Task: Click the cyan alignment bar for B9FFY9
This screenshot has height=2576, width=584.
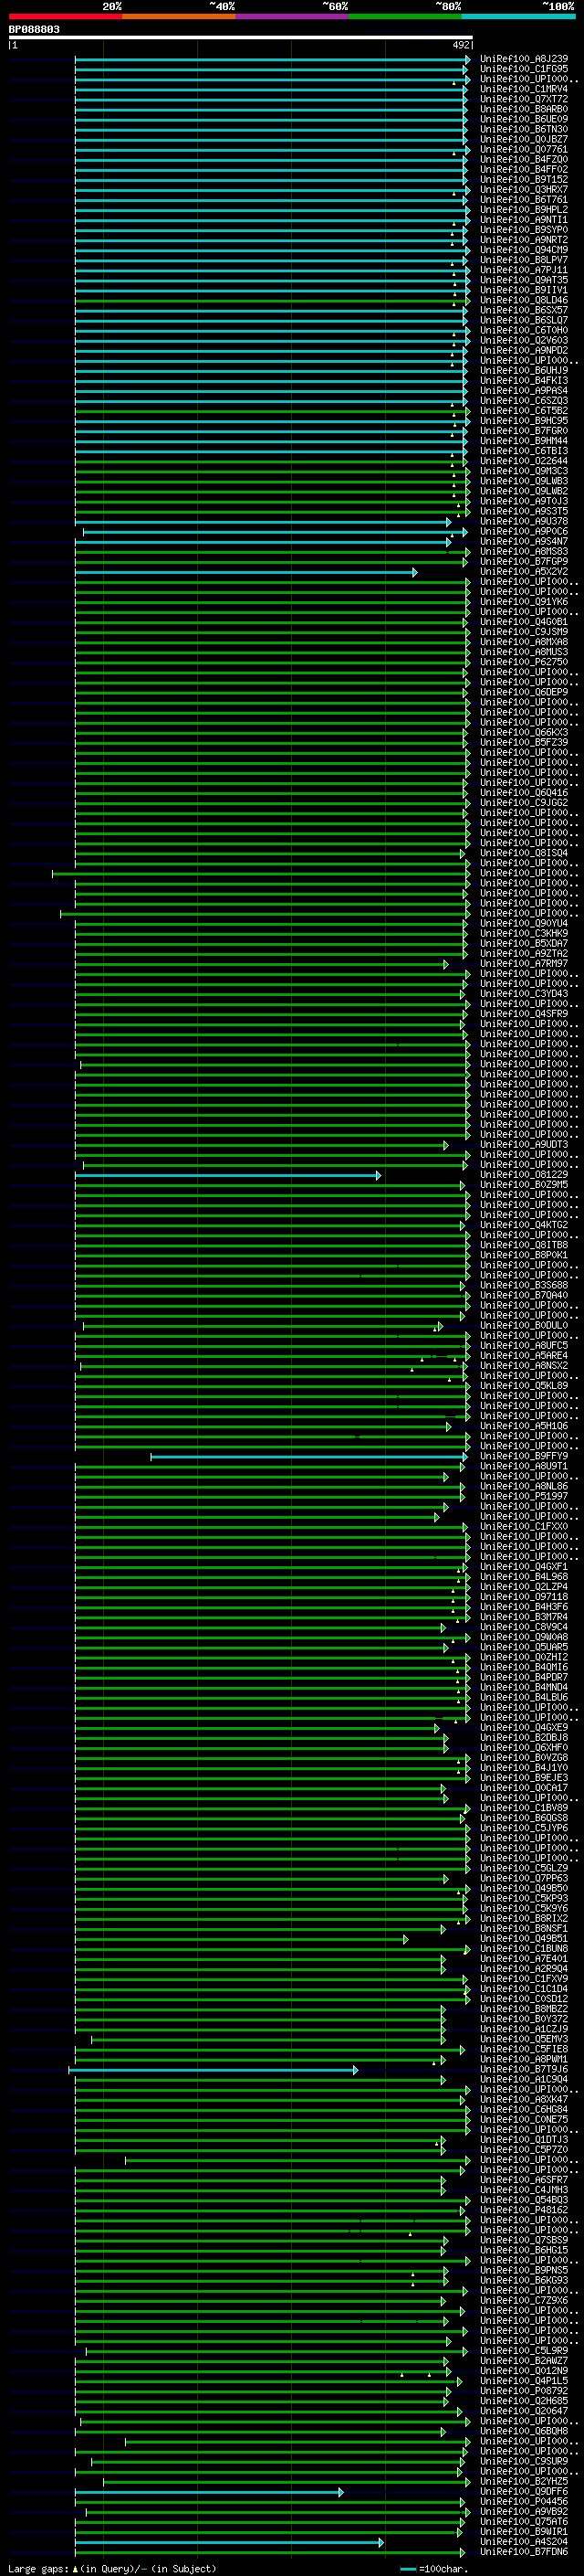Action: click(x=309, y=1457)
